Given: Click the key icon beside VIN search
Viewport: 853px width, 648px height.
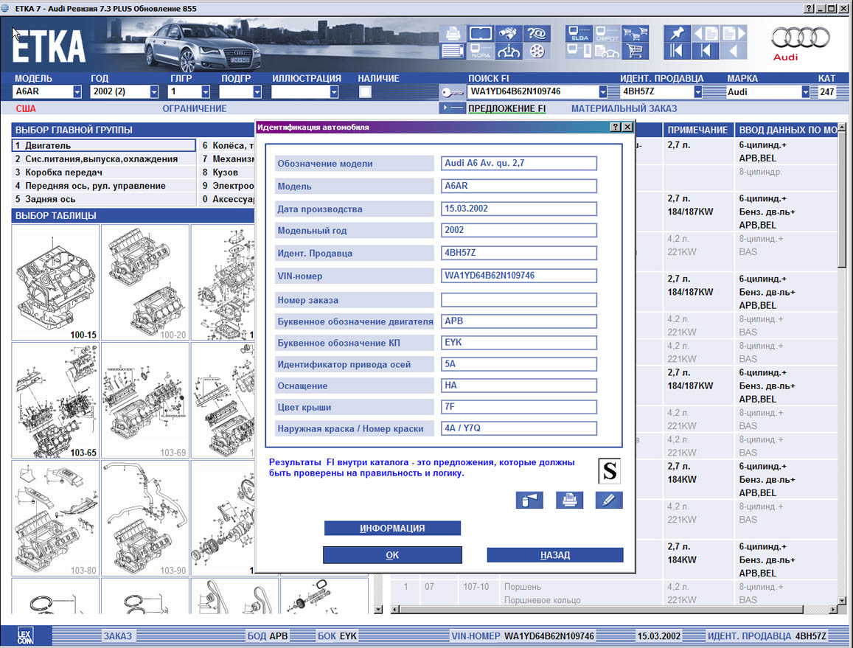Looking at the screenshot, I should pos(451,92).
